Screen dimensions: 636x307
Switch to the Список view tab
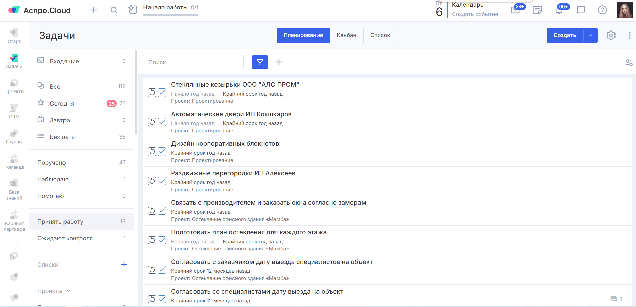[380, 35]
